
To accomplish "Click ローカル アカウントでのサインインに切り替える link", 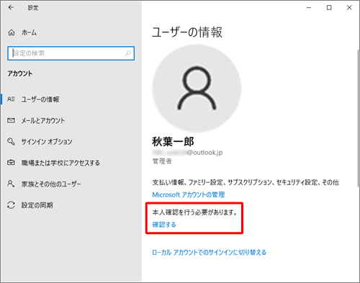I will pyautogui.click(x=210, y=252).
